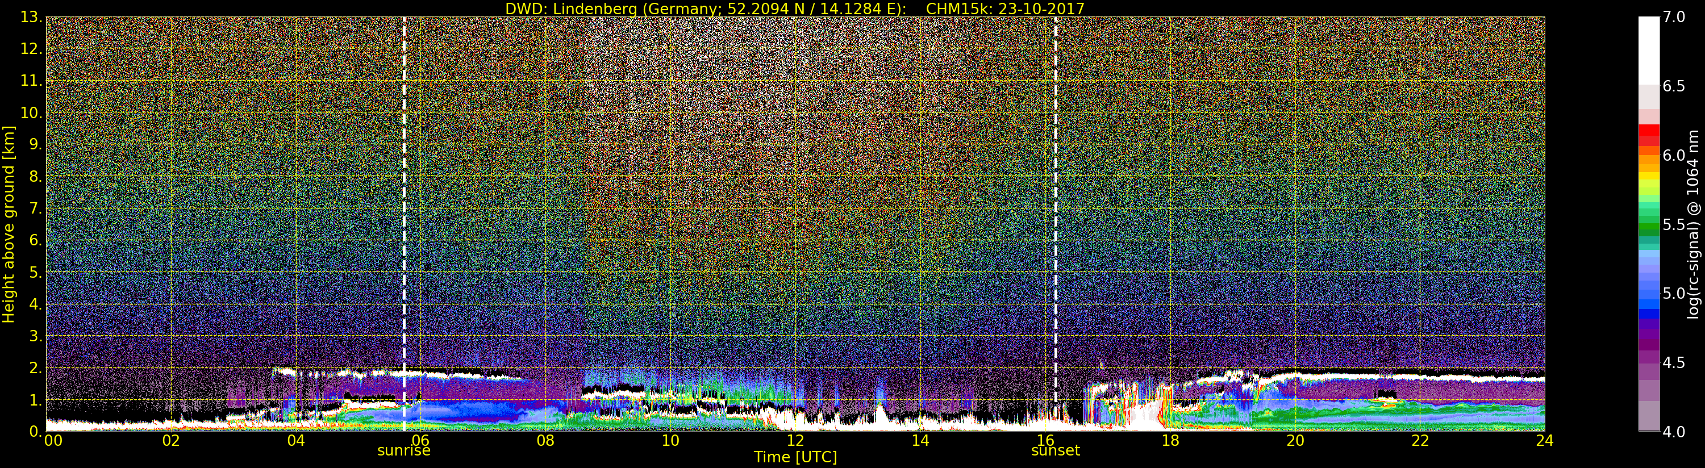Click the colorbar tick label '7.0'
Viewport: 1705px width, 468px height.
[1674, 17]
